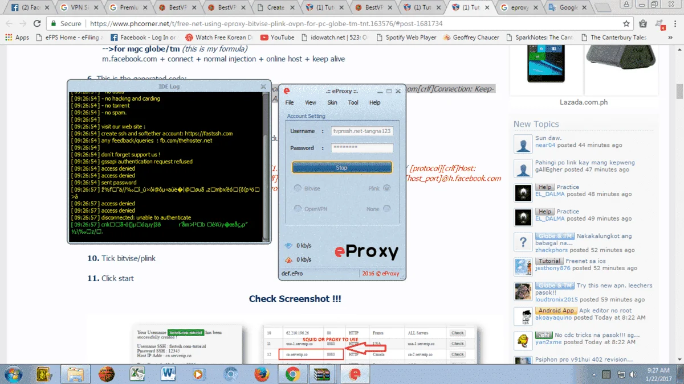Open the 'Watch Free Korean' bookmark
Image resolution: width=684 pixels, height=384 pixels.
(219, 38)
